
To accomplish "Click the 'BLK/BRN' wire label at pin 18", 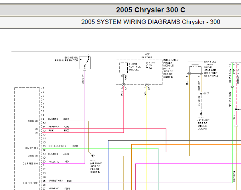I will [53, 154].
